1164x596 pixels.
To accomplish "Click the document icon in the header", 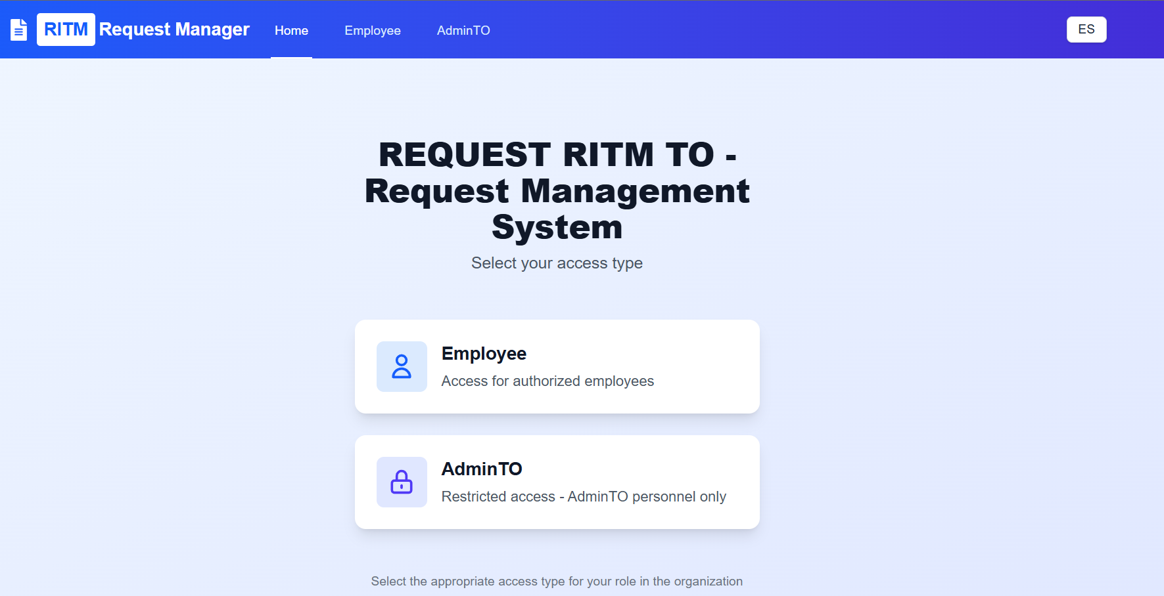I will pos(19,30).
